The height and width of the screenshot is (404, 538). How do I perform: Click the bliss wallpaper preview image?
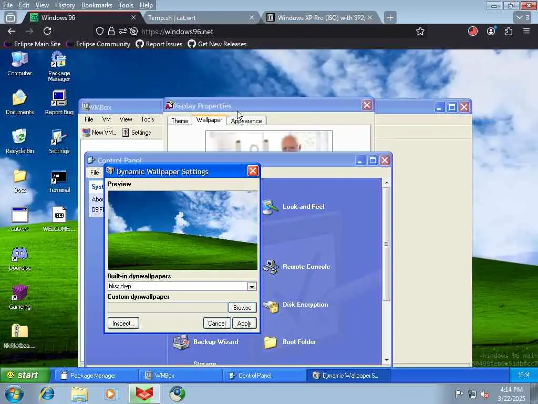[x=182, y=230]
